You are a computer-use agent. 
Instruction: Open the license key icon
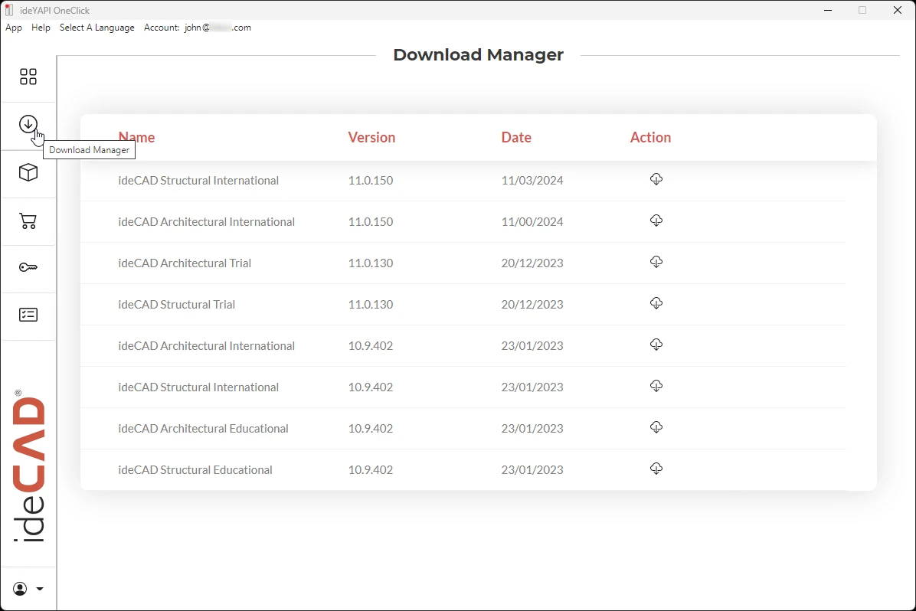point(28,267)
